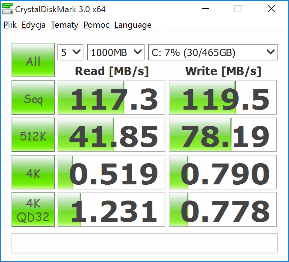Click the 4K QD32 write result 0.778
The image size is (289, 262).
point(223,210)
